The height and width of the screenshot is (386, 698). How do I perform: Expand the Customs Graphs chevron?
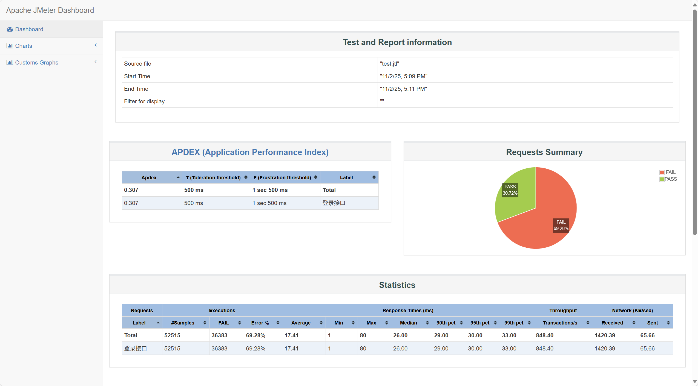click(96, 62)
